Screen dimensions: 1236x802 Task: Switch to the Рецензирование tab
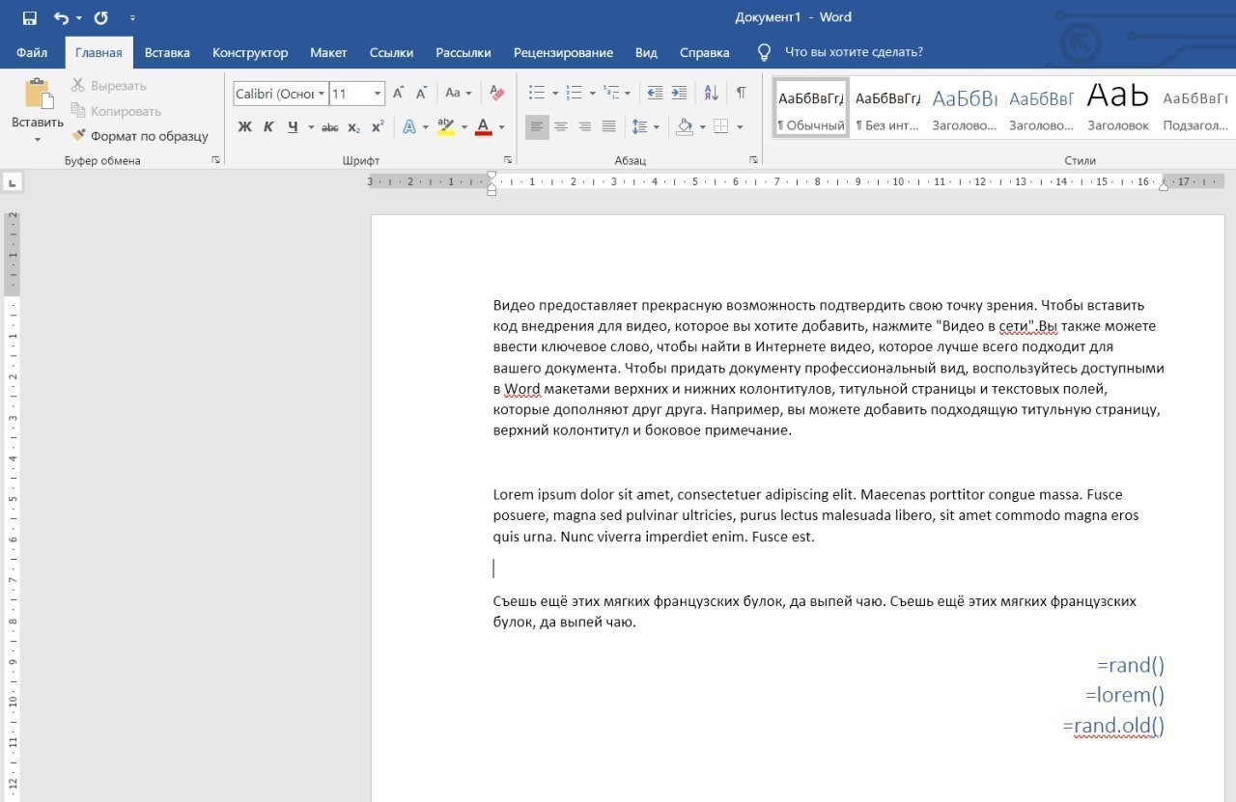563,52
